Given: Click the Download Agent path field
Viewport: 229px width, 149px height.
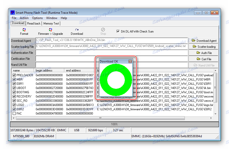Looking at the screenshot, I should pos(112,40).
